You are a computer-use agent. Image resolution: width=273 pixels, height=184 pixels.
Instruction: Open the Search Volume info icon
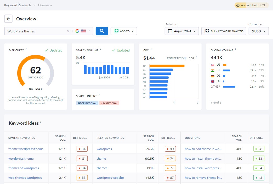pyautogui.click(x=101, y=49)
